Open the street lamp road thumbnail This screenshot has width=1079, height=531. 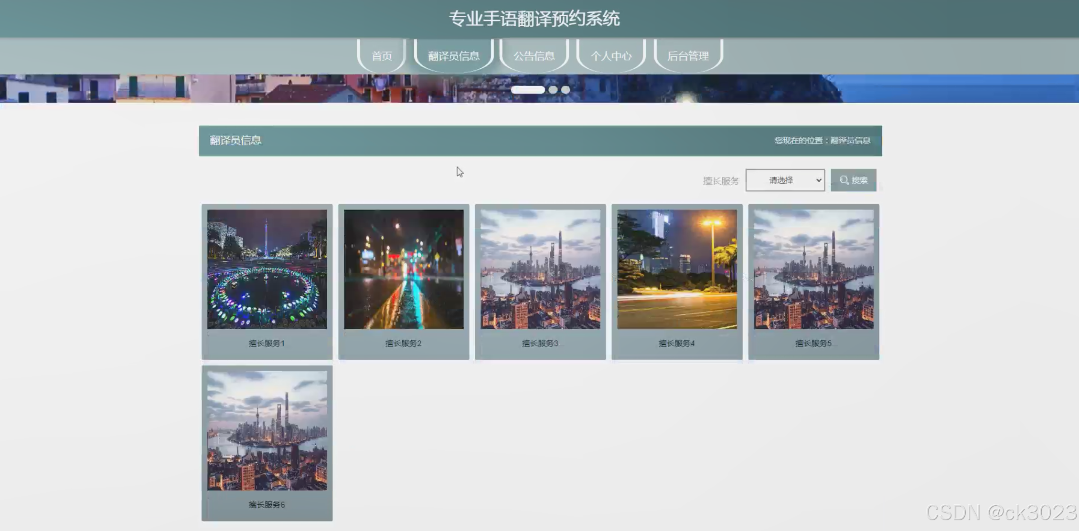click(x=677, y=269)
